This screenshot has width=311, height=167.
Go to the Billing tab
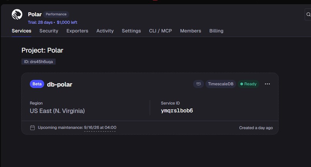[x=216, y=31]
